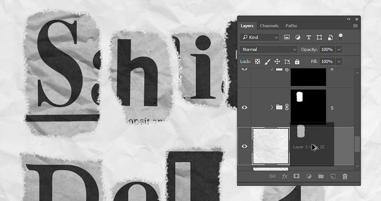Click the layers panel scrollbar thumb

click(357, 144)
